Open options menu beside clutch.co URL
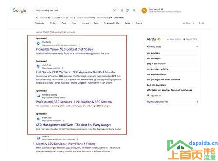This screenshot has width=218, height=161. tap(63, 68)
